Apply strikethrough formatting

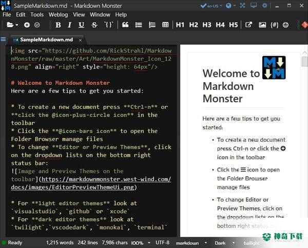[94, 25]
